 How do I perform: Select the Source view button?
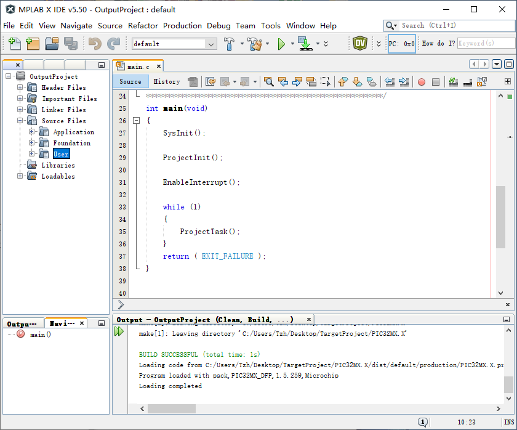coord(130,81)
